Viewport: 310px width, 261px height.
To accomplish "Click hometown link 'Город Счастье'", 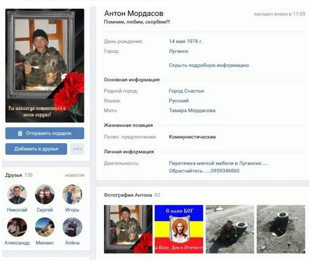I will (x=186, y=91).
